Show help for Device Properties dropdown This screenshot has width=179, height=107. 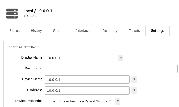tap(118, 101)
